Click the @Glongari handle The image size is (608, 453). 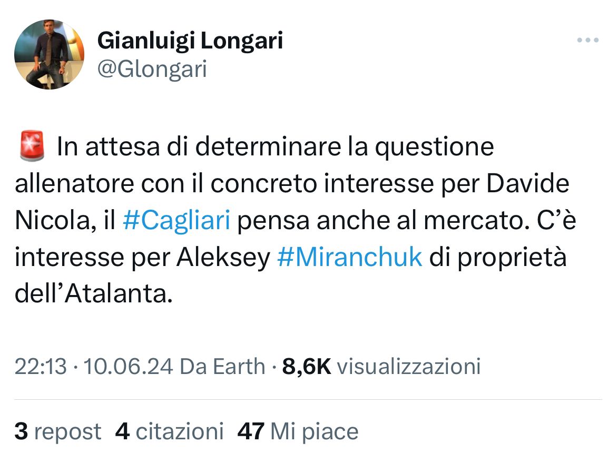click(152, 68)
